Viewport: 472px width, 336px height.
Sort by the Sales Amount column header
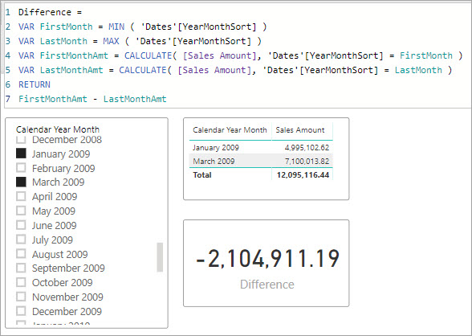click(300, 130)
